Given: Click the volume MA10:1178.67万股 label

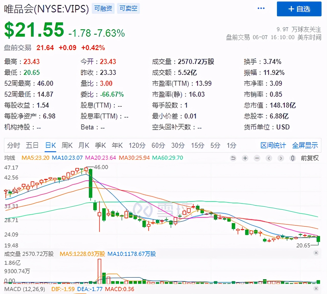Looking at the screenshot, I should [132, 254].
